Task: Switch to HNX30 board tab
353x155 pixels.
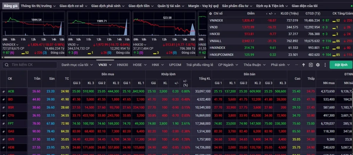Action: pyautogui.click(x=122, y=65)
